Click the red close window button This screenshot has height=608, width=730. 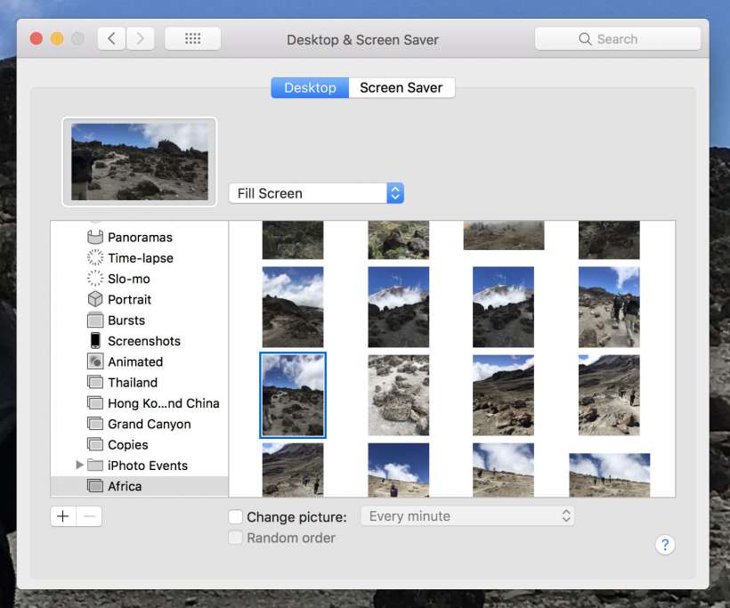(x=36, y=38)
